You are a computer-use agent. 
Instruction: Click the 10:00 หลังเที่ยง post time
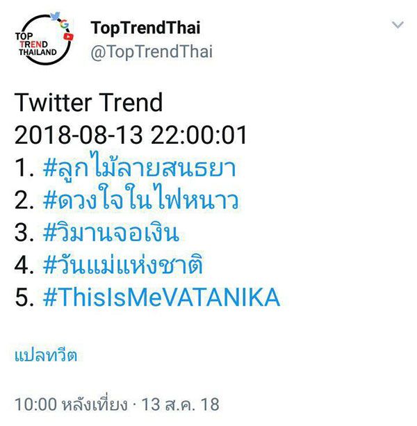tap(71, 404)
